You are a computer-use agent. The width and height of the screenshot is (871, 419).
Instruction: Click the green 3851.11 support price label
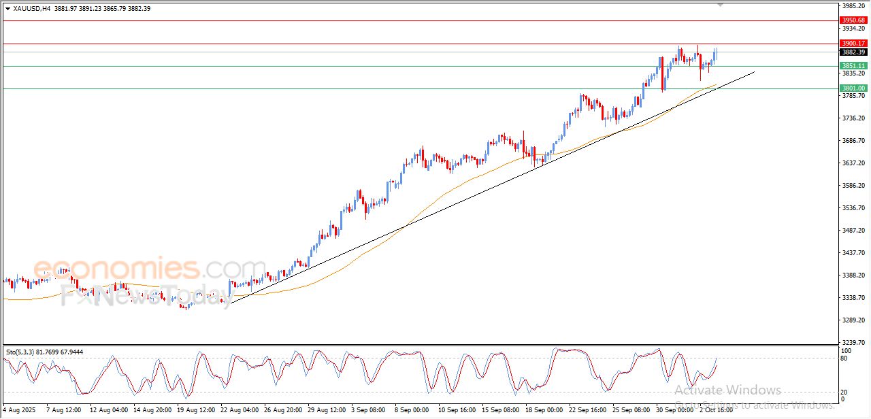[x=853, y=66]
